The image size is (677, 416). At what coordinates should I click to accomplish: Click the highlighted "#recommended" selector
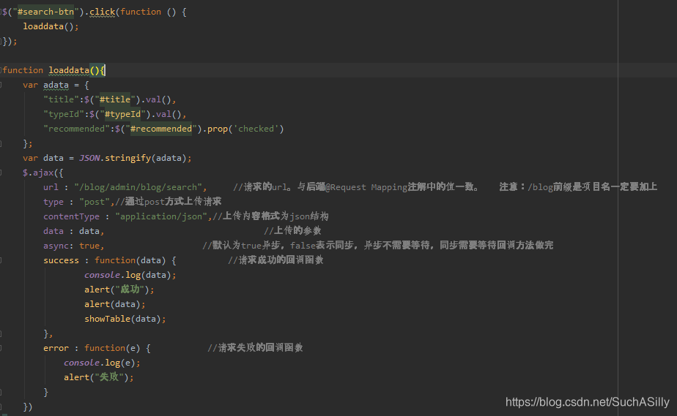point(161,129)
